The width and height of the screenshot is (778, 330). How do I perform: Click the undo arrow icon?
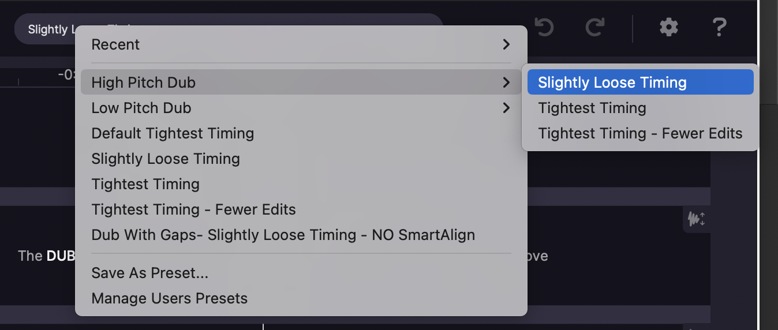click(544, 27)
